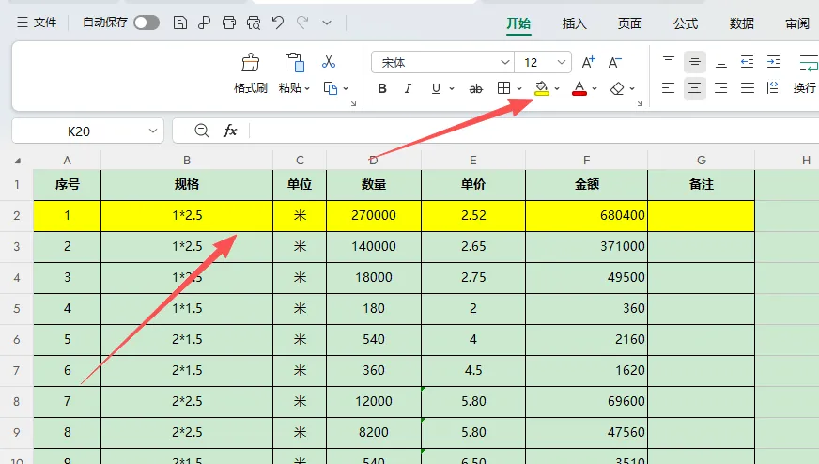Screen dimensions: 819x464
Task: Switch to the 公式 tab
Action: (686, 23)
